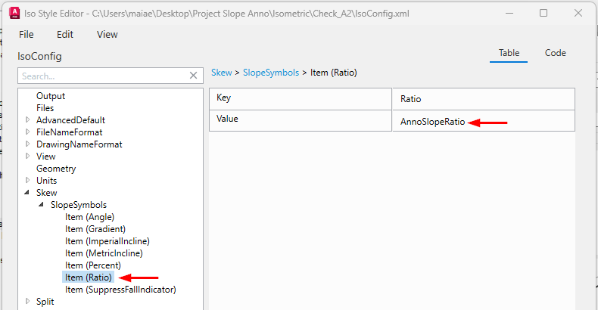Collapse the SlopeSymbols node
The image size is (598, 310).
coord(42,205)
